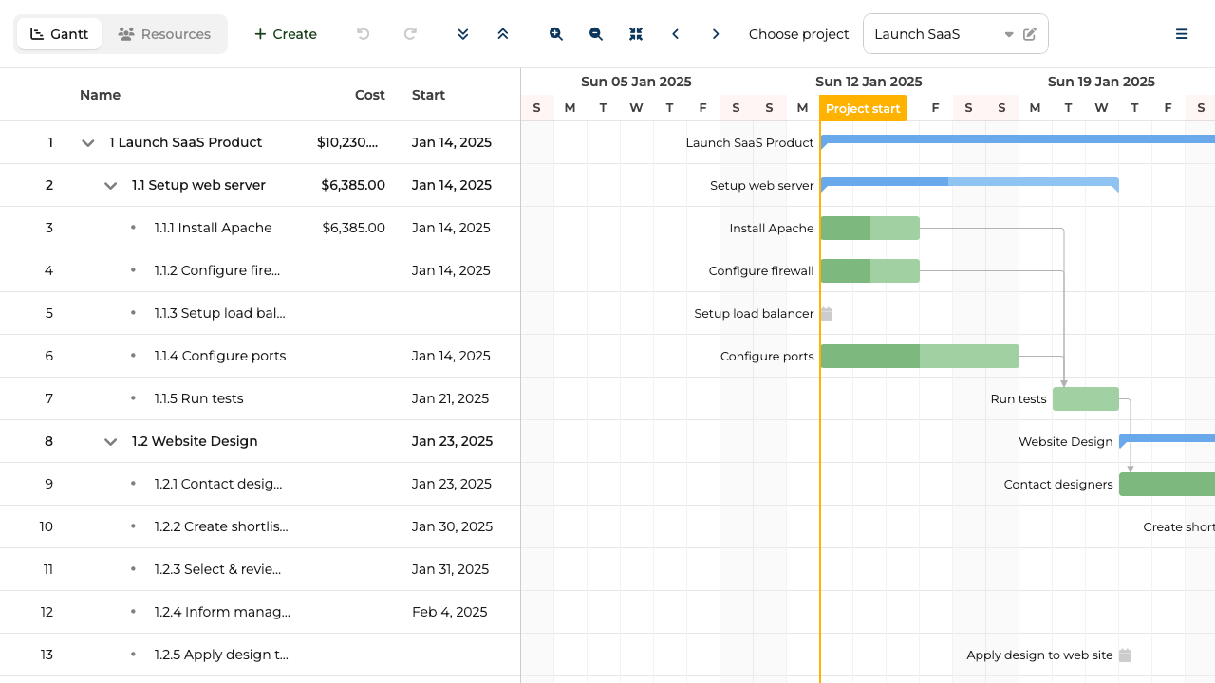This screenshot has width=1215, height=683.
Task: Select the 1.2.3 Select & review row
Action: [260, 569]
